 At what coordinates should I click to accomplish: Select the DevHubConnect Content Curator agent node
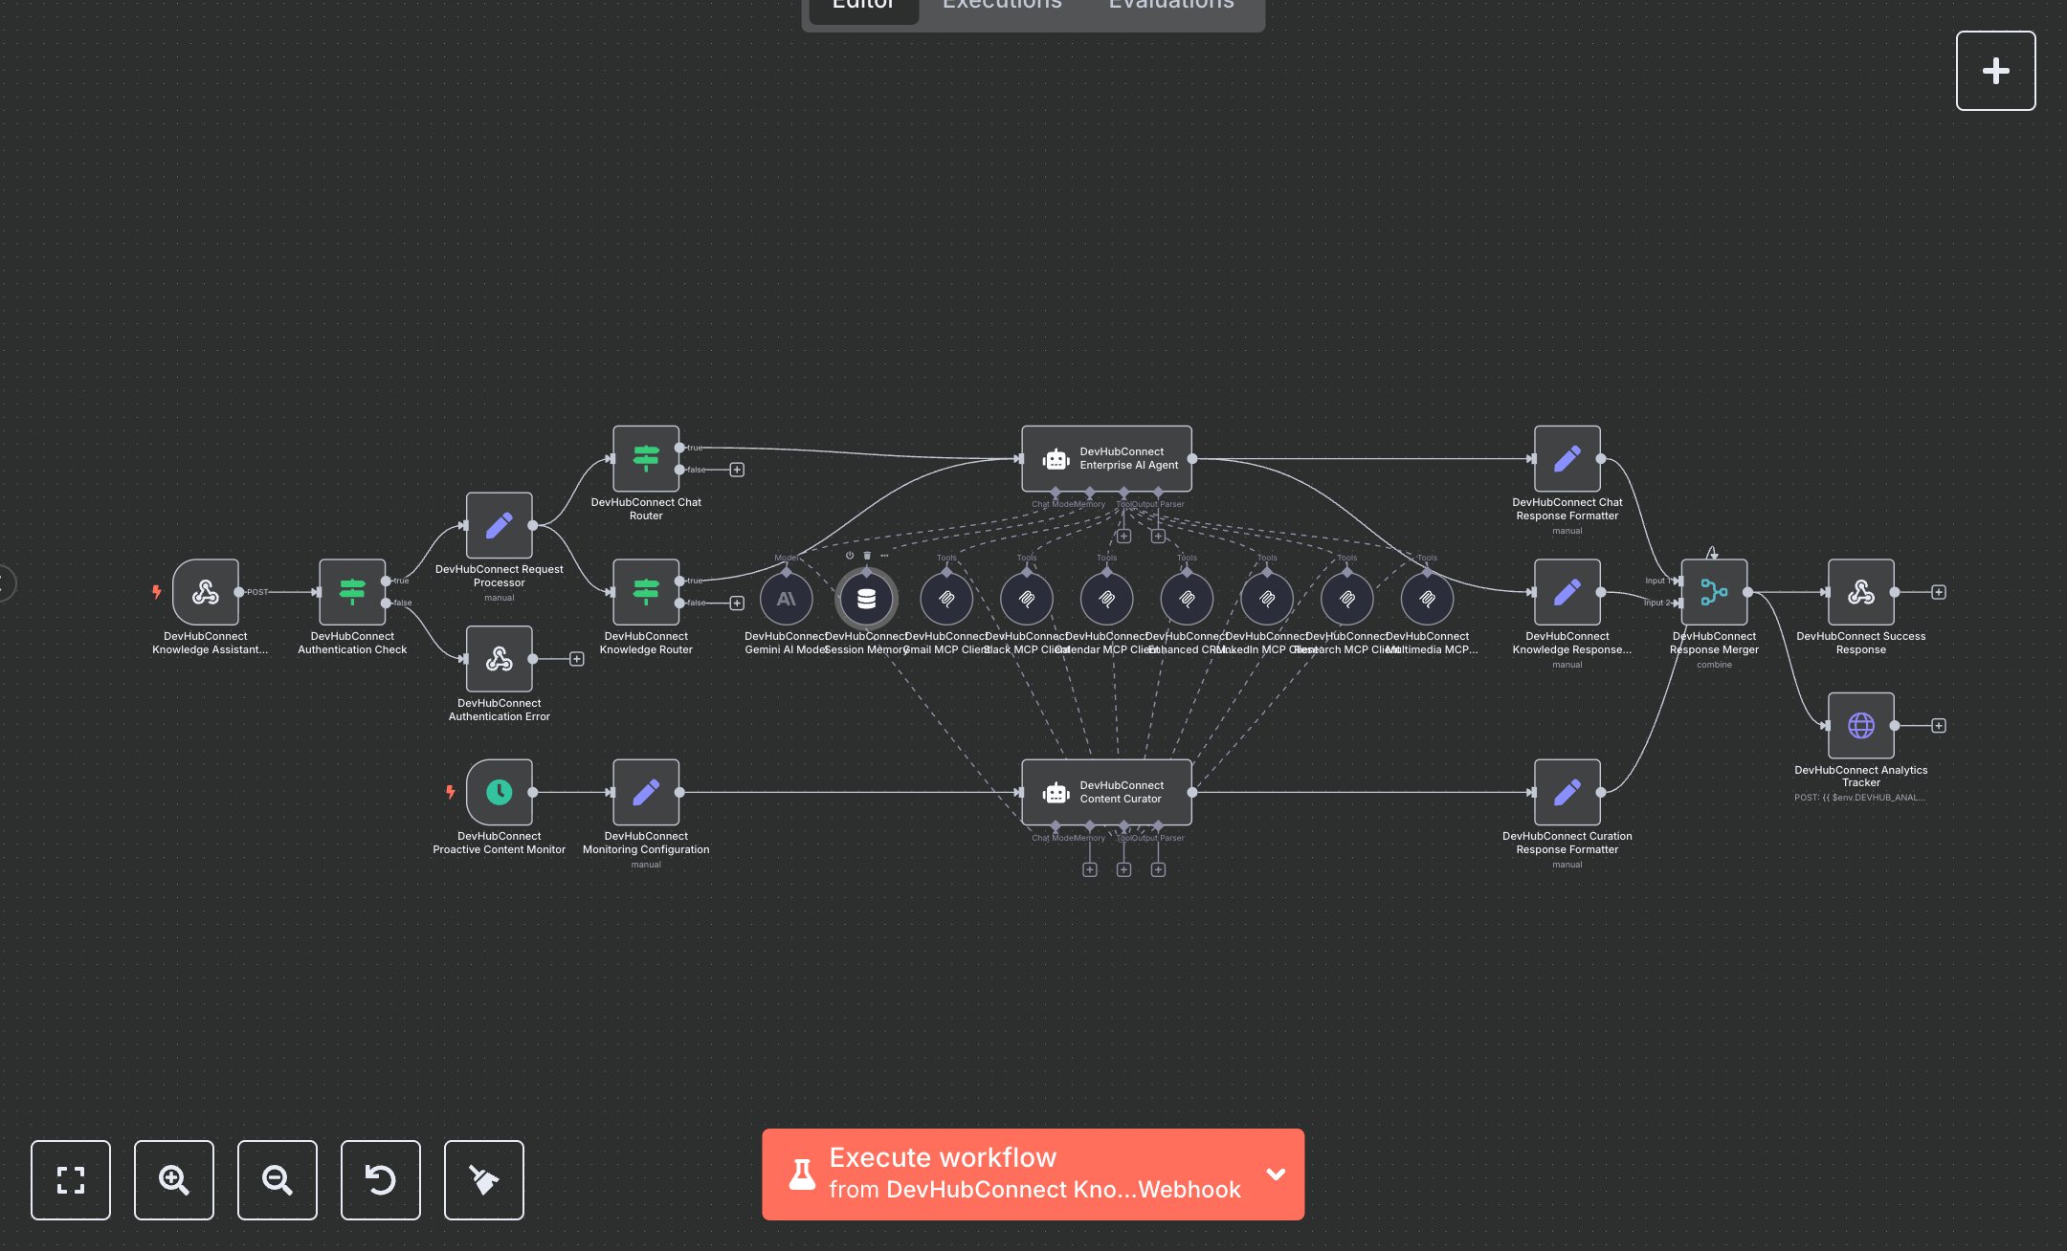[1106, 792]
